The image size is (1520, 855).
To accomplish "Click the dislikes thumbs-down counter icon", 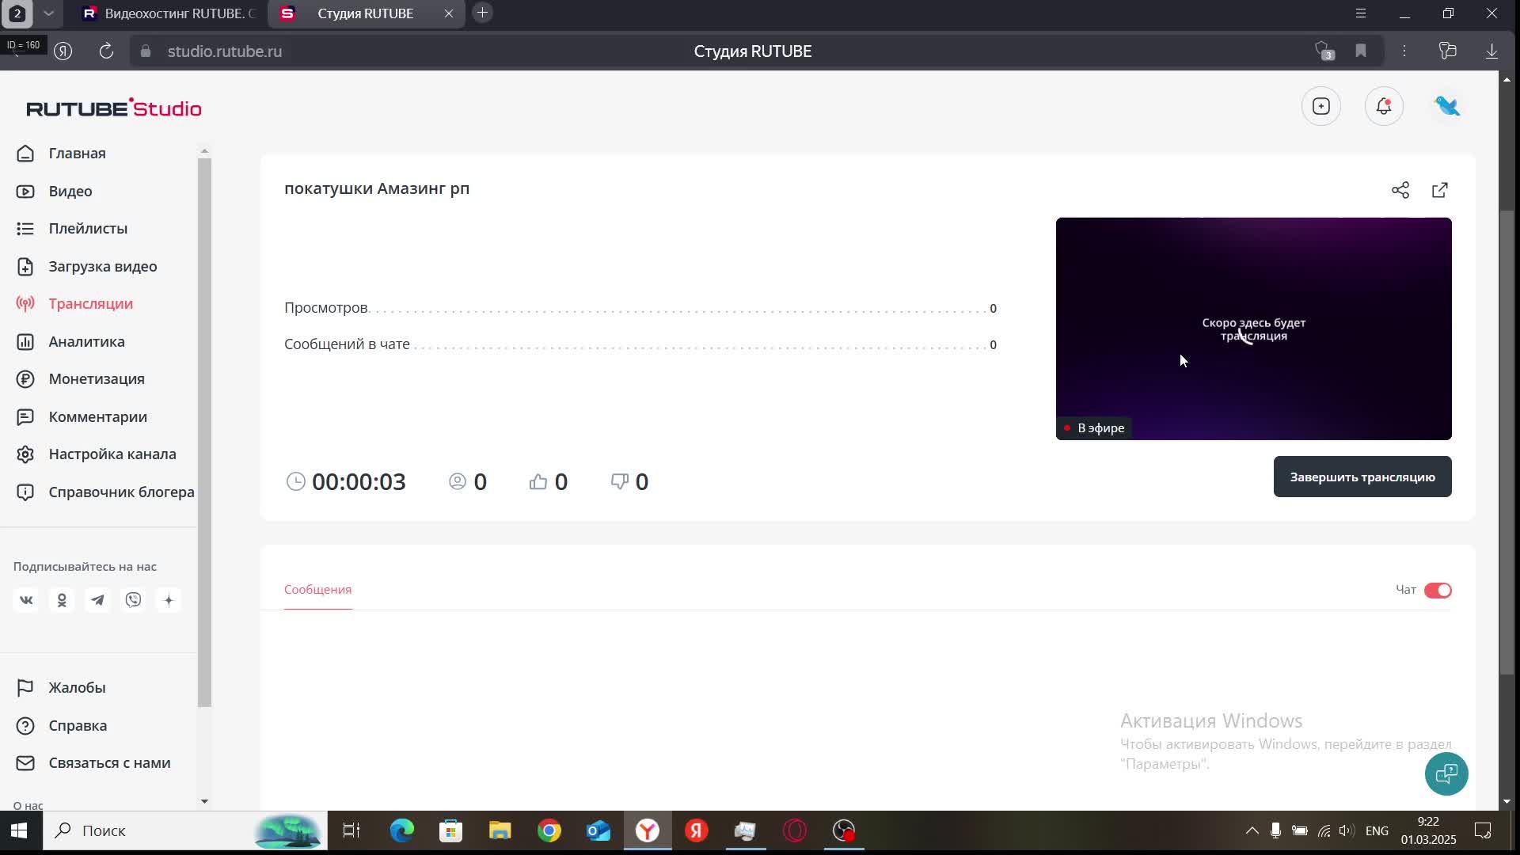I will pyautogui.click(x=620, y=481).
